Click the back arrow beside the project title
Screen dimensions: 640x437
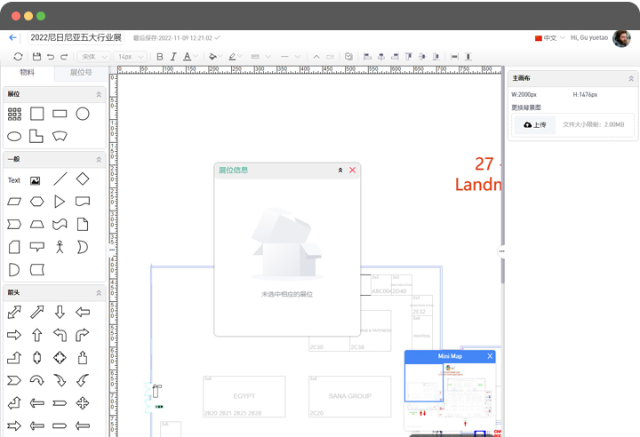(12, 37)
